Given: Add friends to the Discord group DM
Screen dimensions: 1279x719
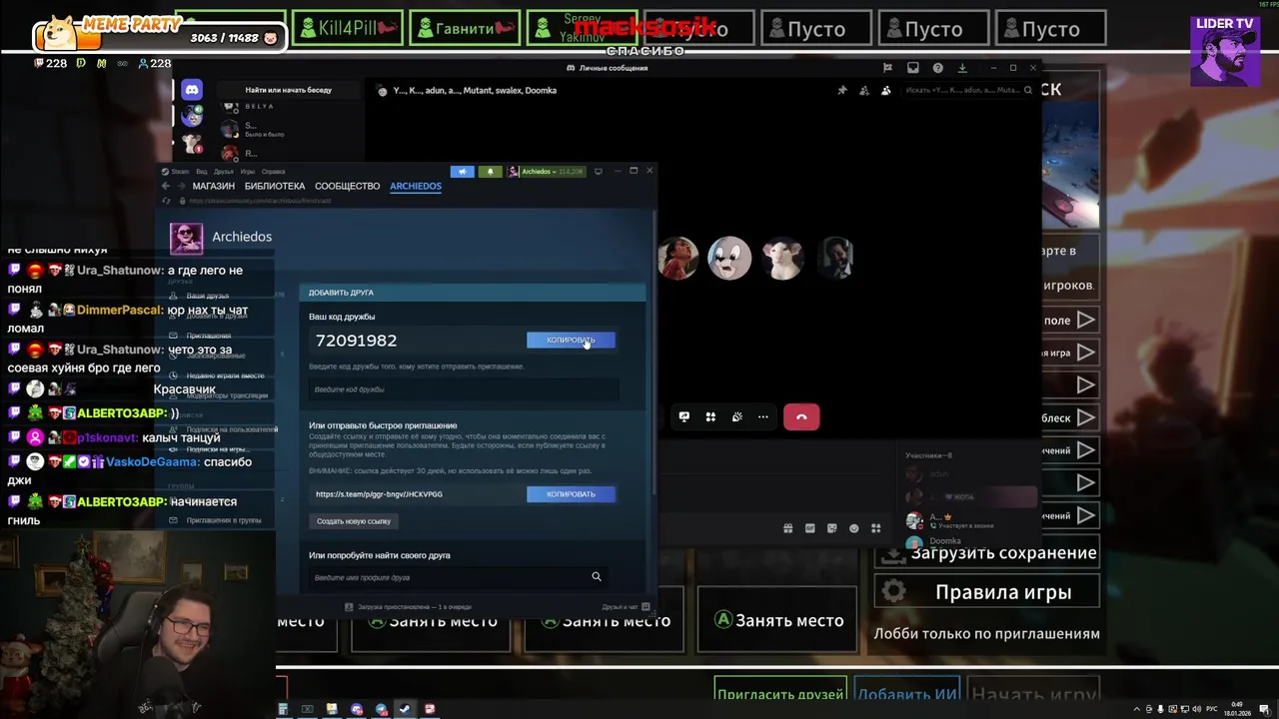Looking at the screenshot, I should coord(864,90).
